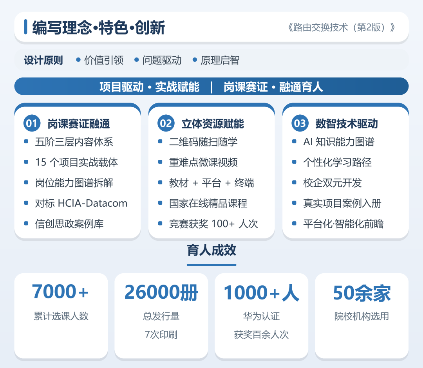
Task: Click 岗位能力图谱拆解 item
Action: pos(74,183)
